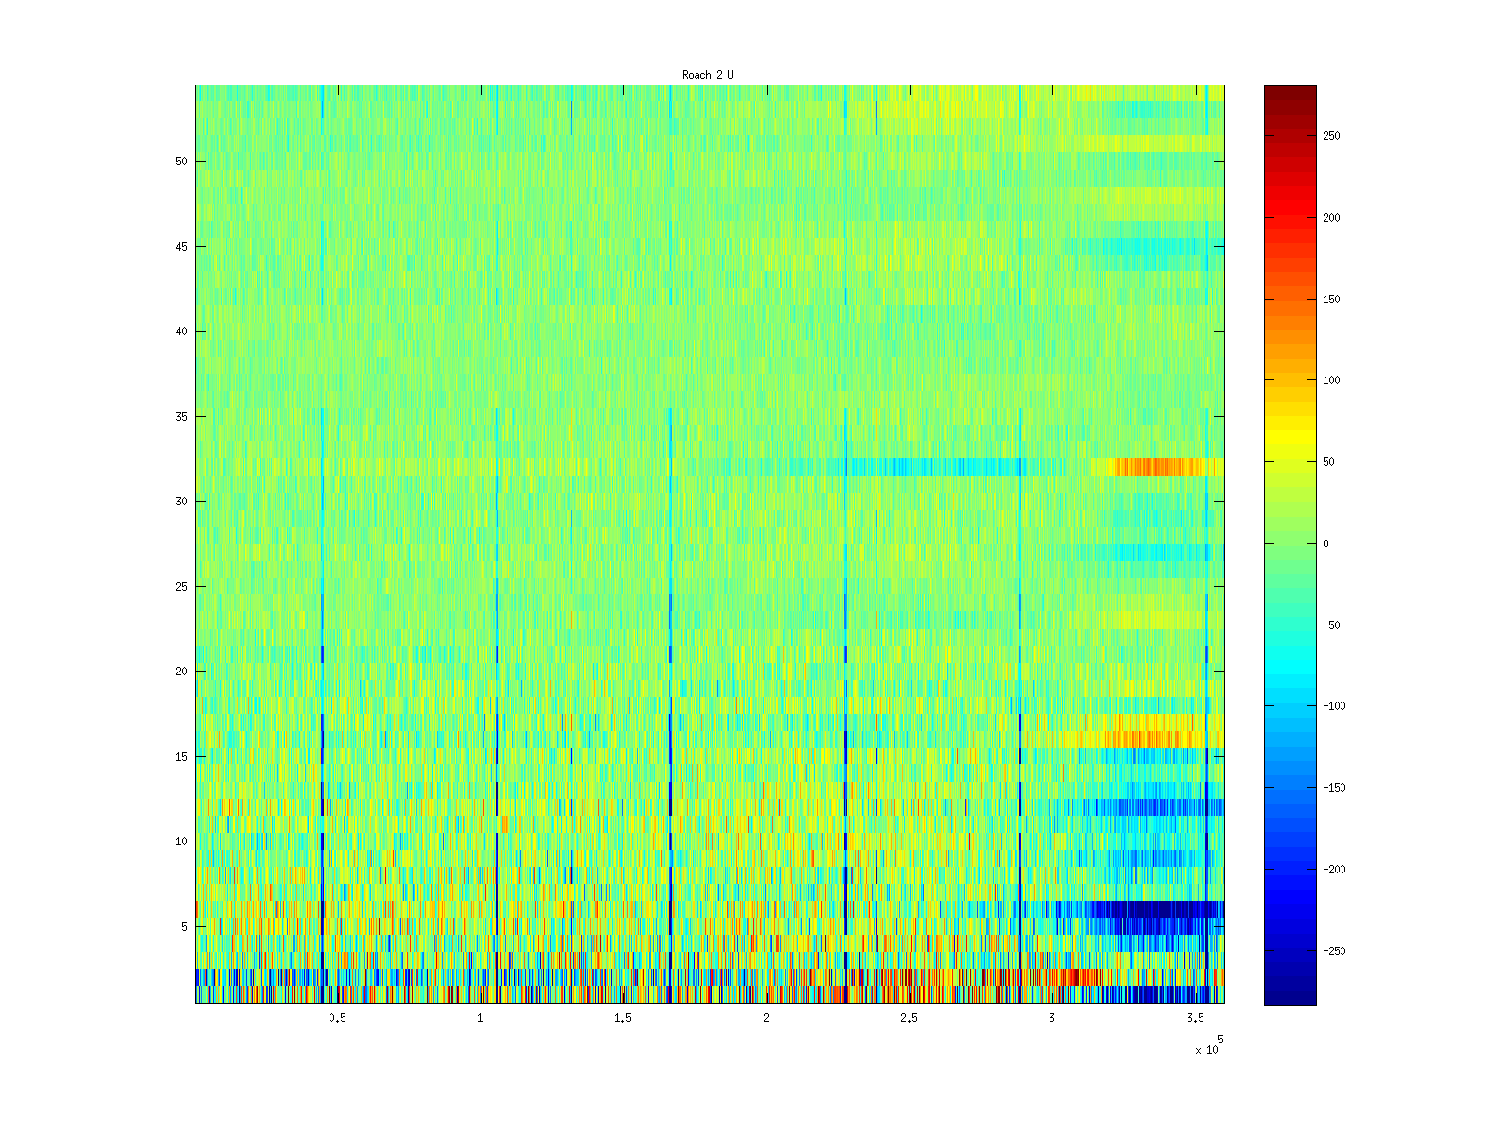Click the plot title "Roach 2 U"
Screen dimensions: 1502x1127
708,75
